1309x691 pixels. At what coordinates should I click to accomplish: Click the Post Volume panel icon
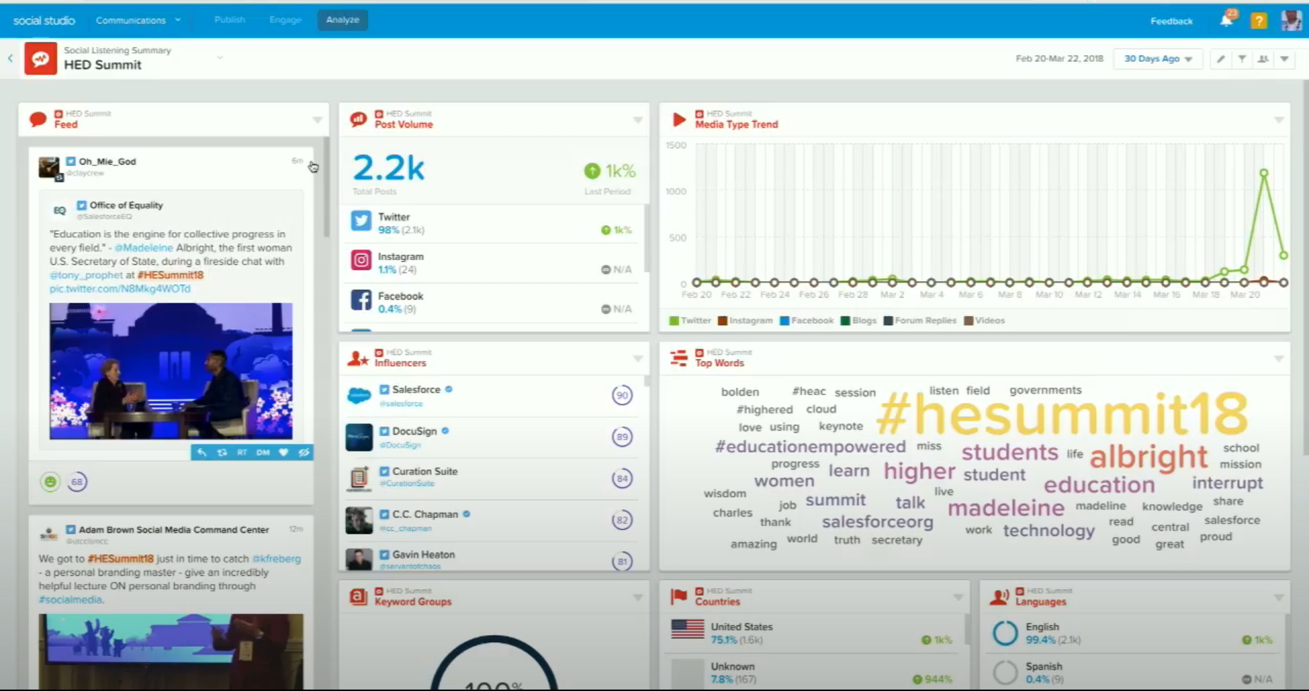coord(358,120)
